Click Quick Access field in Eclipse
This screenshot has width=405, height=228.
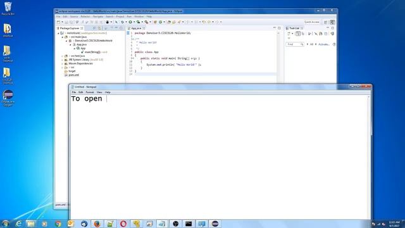pos(312,22)
